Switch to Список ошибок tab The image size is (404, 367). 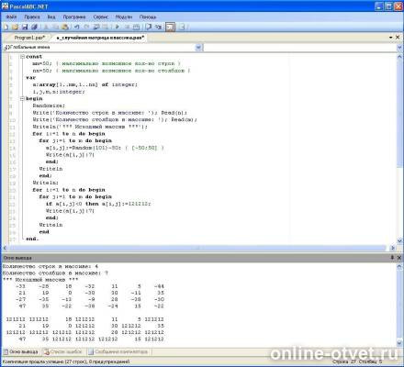[63, 351]
